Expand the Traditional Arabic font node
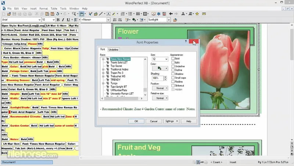Viewport: 294px width, 166px height. click(x=103, y=69)
